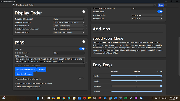Click Optimize All Presets

pyautogui.click(x=24, y=74)
